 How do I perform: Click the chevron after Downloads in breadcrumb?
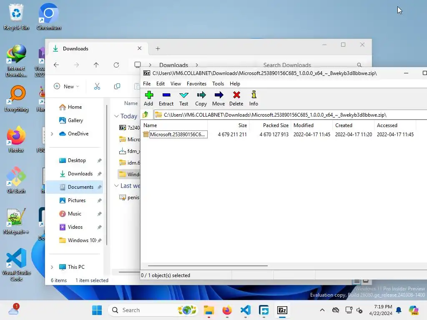click(197, 65)
